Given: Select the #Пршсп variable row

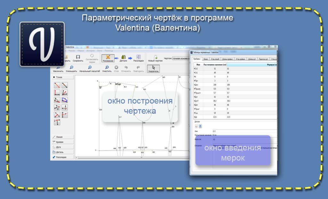Looking at the screenshot, I should pos(235,93).
